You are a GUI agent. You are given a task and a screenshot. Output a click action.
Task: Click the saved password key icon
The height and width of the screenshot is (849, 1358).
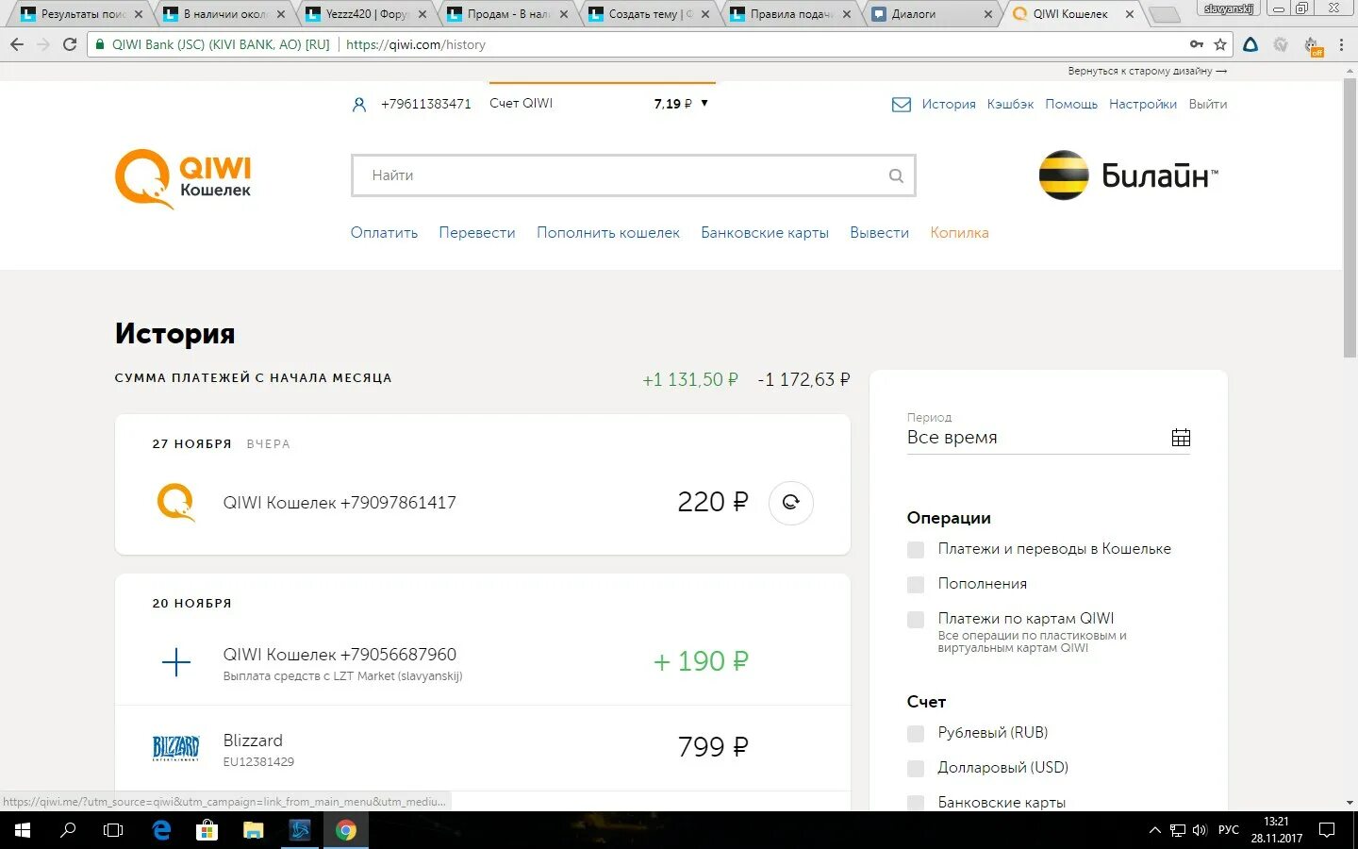1196,44
